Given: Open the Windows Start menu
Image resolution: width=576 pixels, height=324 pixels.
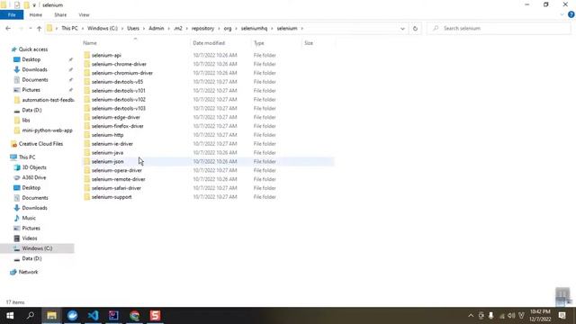Looking at the screenshot, I should pos(10,316).
